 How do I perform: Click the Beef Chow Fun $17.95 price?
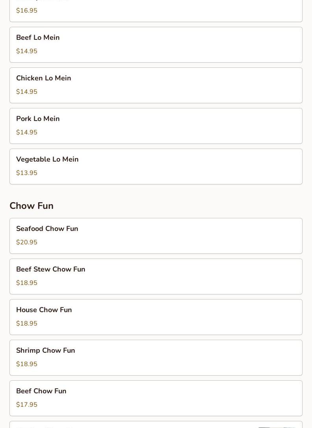(27, 404)
